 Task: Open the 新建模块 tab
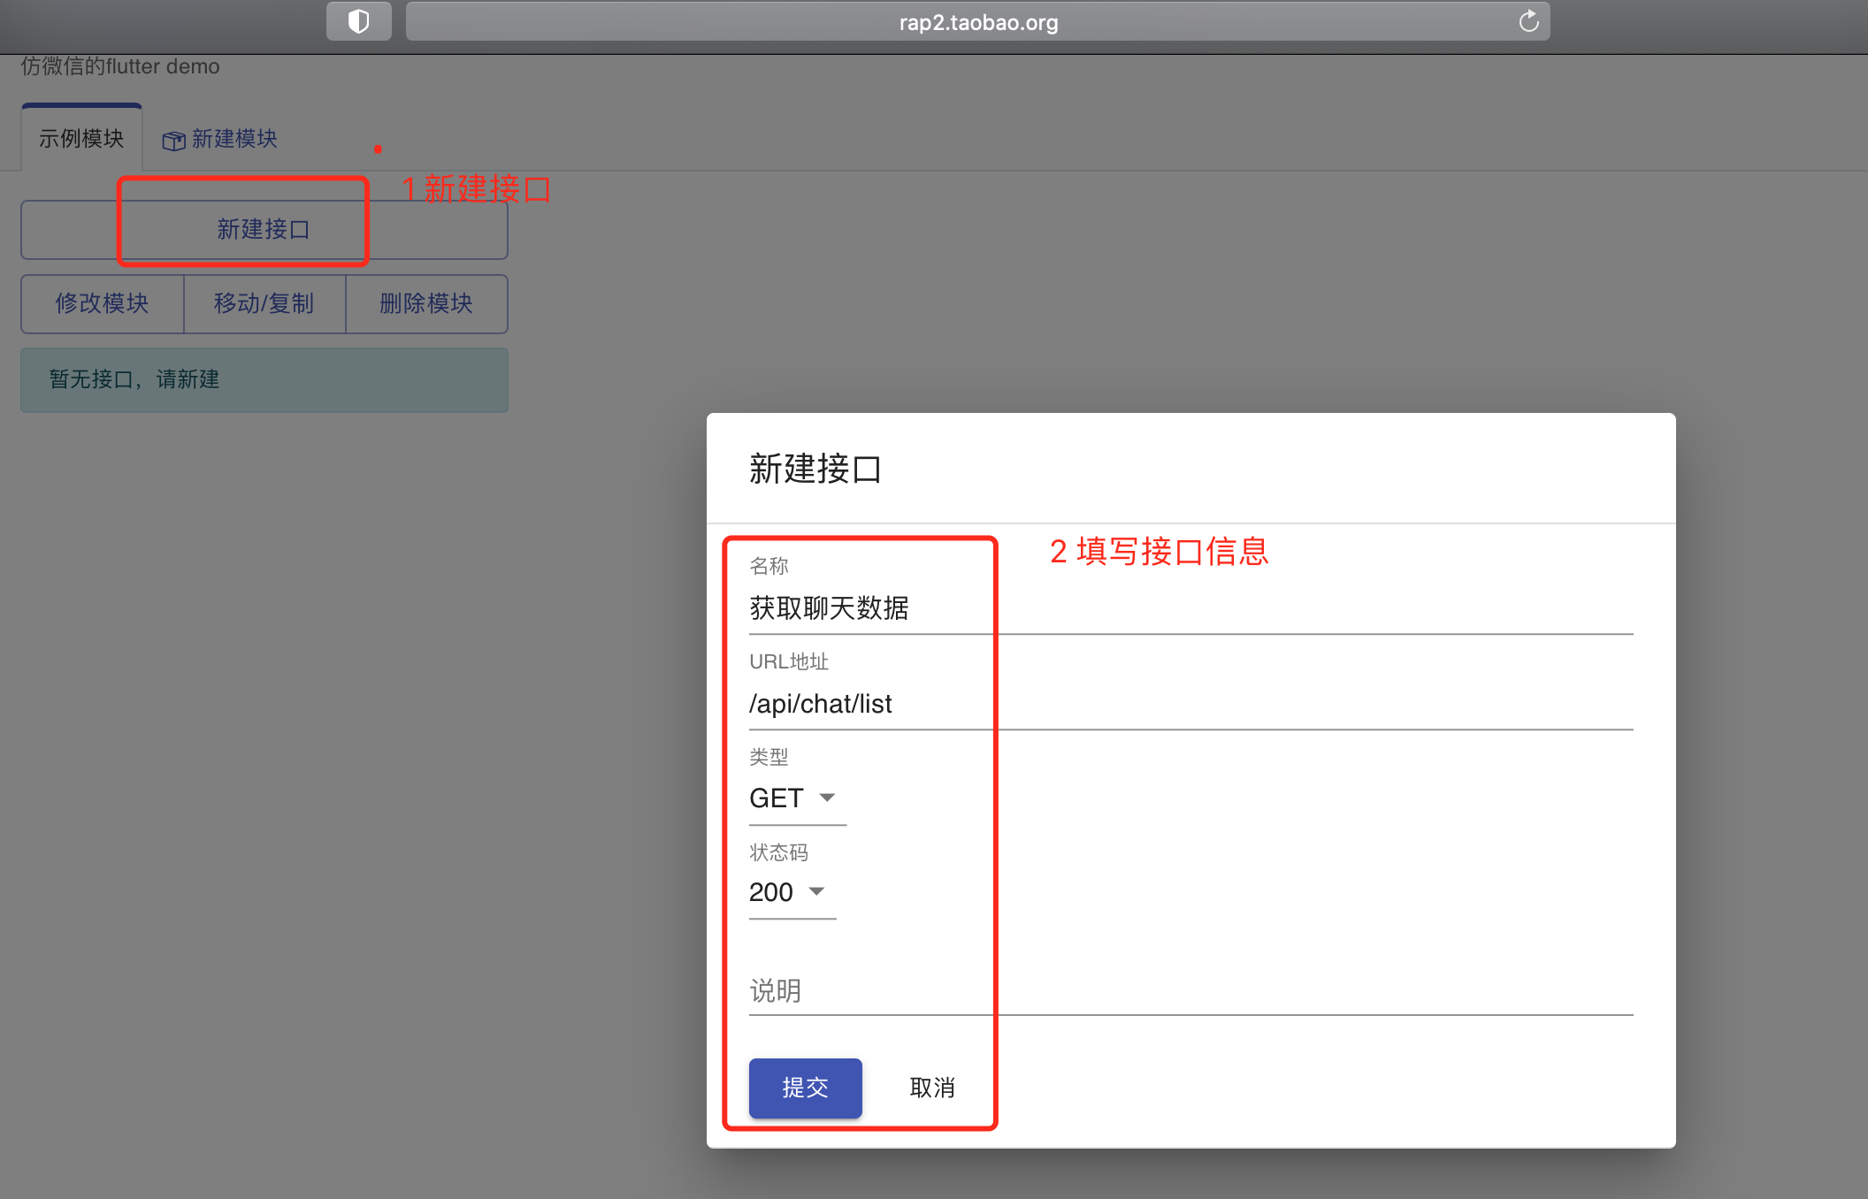pos(233,139)
